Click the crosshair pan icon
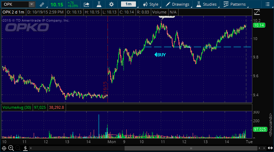Image resolution: width=274 pixels, height=152 pixels. tap(4, 148)
